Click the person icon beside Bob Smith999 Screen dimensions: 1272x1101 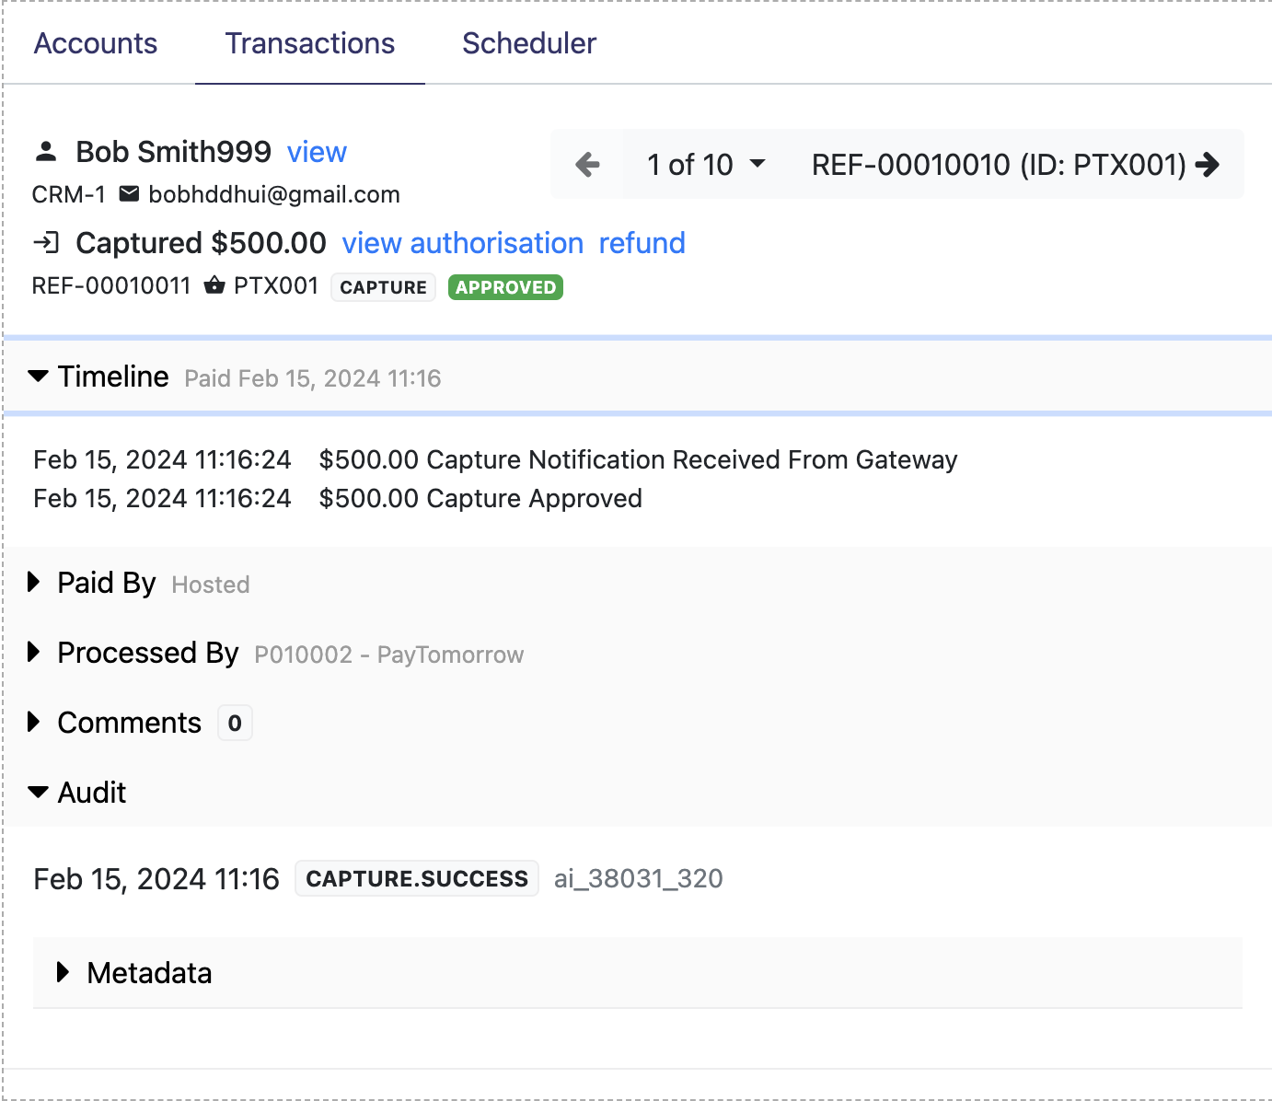(46, 152)
